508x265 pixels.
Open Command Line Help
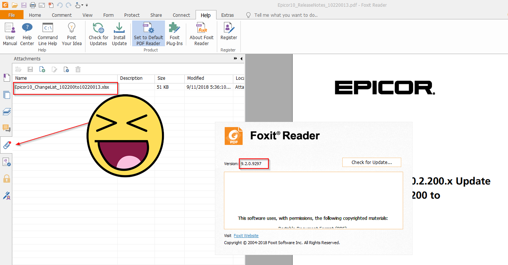pyautogui.click(x=48, y=34)
